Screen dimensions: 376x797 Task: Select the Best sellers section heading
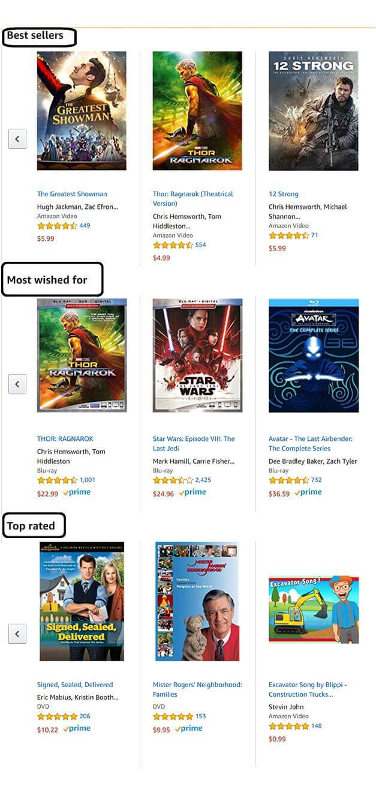[39, 37]
